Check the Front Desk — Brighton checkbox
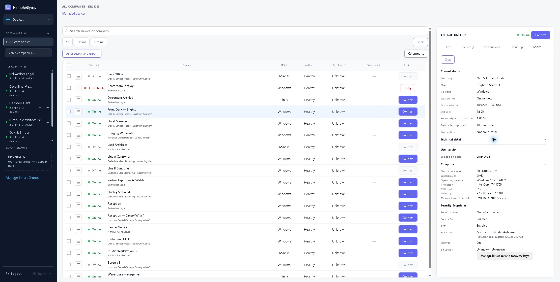560x282 pixels. [69, 112]
